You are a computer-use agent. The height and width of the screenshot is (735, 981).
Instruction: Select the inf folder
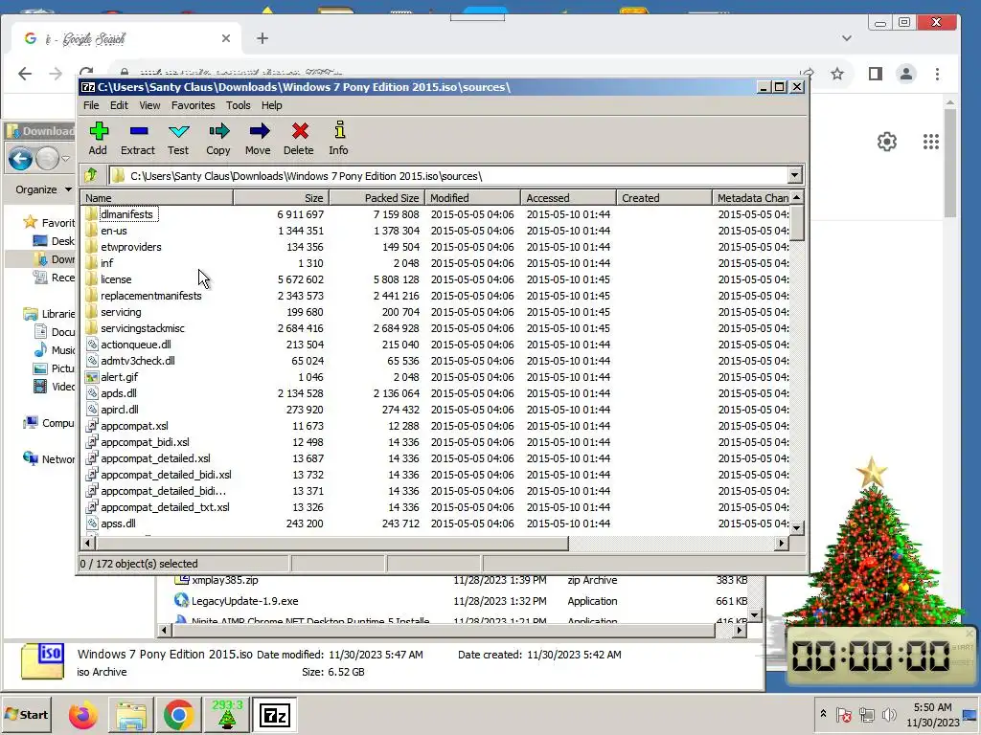point(107,263)
